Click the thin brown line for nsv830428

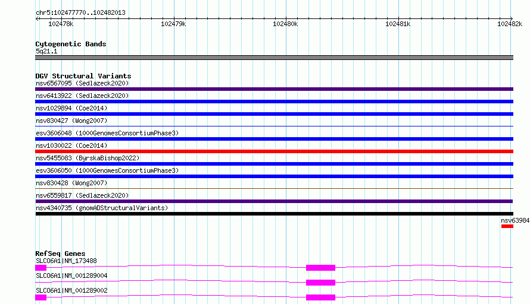tap(274, 188)
